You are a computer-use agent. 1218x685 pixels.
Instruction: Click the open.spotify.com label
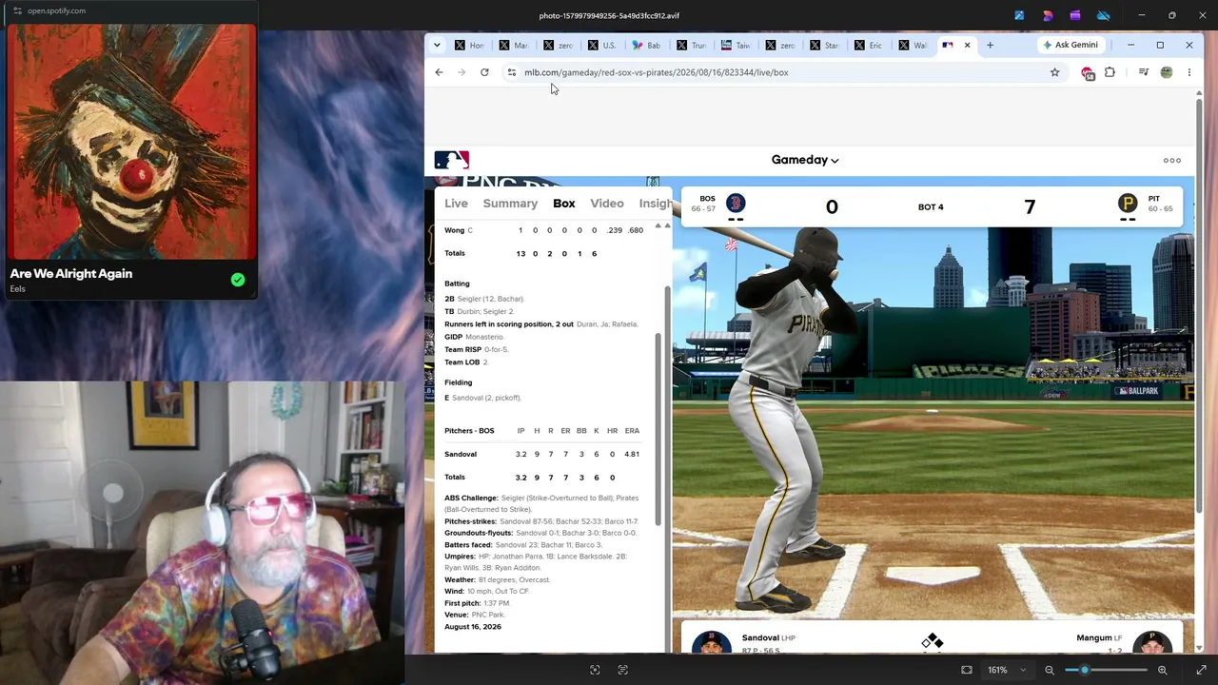click(56, 10)
